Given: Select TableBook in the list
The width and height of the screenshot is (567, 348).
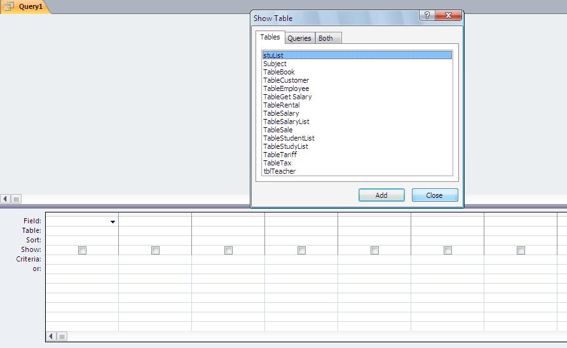Looking at the screenshot, I should click(x=357, y=72).
